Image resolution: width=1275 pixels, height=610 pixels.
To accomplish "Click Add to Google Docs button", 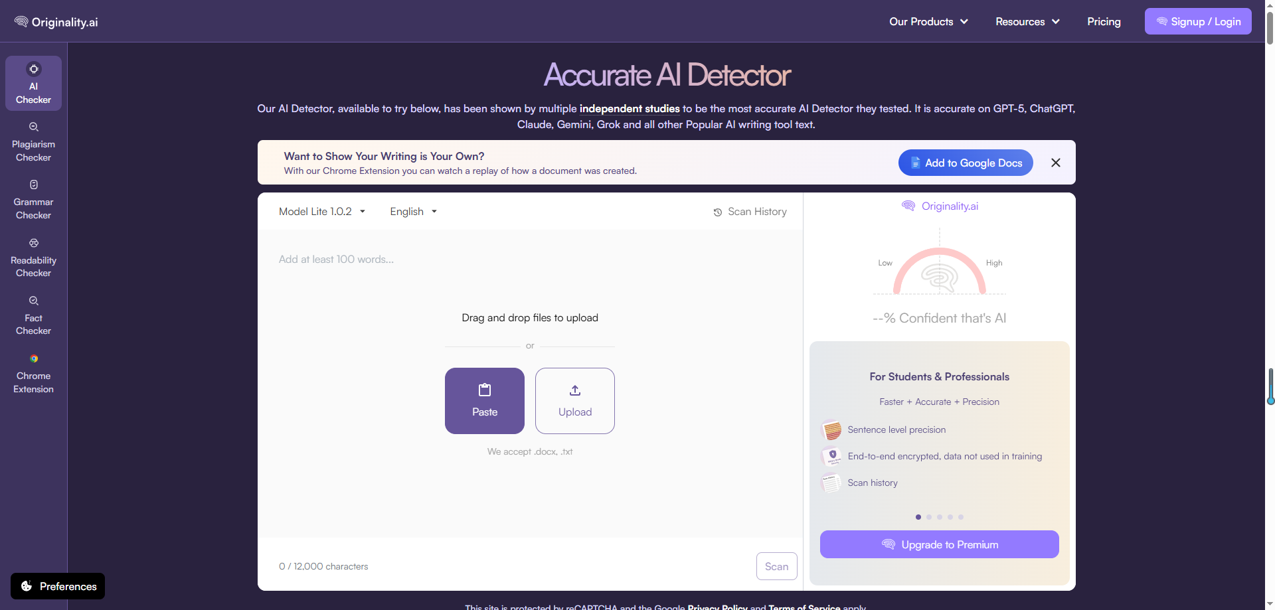I will point(966,163).
